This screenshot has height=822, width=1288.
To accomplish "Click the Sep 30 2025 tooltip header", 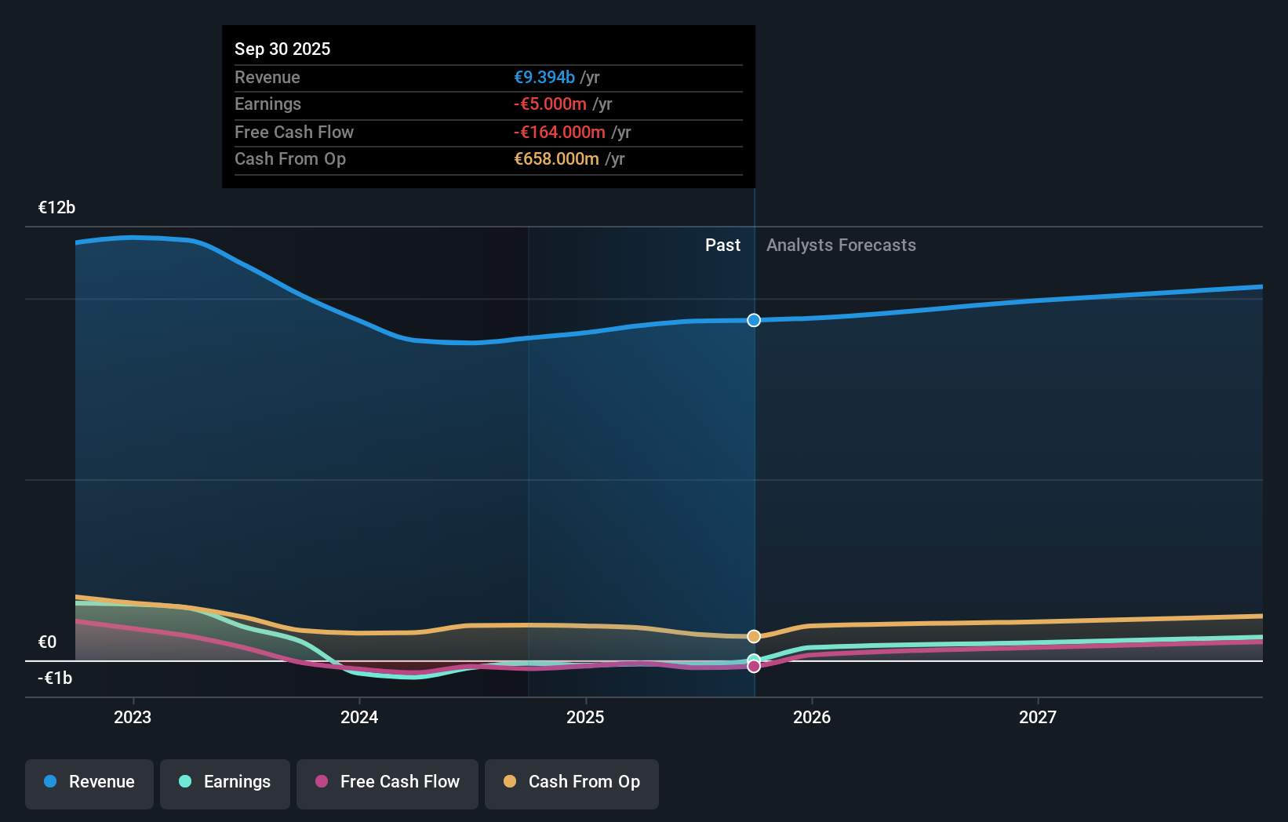I will [282, 49].
